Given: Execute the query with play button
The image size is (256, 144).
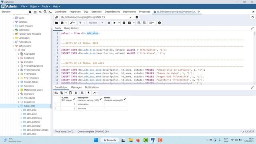Looking at the screenshot, I should (x=114, y=23).
